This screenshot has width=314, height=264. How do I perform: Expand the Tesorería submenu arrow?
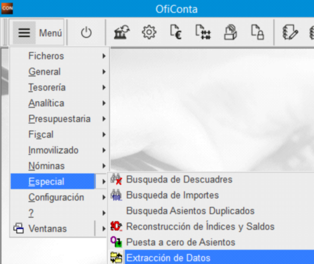(104, 88)
